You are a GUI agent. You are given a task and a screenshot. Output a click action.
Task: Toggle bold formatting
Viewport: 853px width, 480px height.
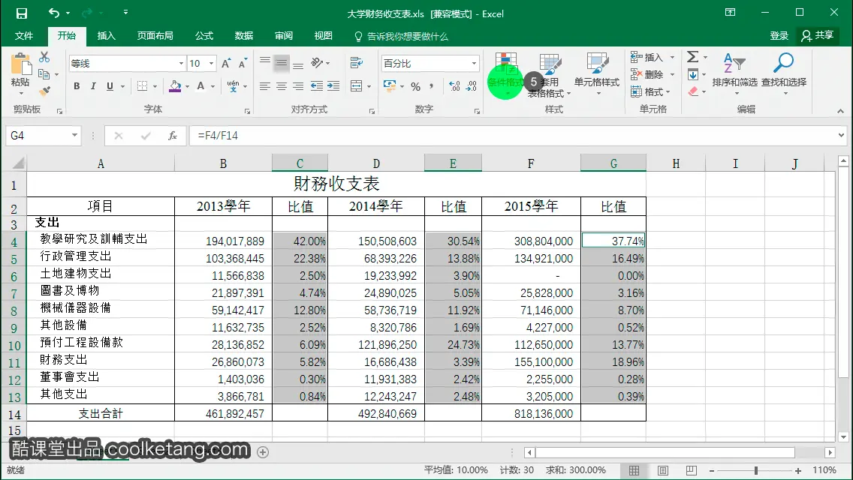(x=77, y=86)
